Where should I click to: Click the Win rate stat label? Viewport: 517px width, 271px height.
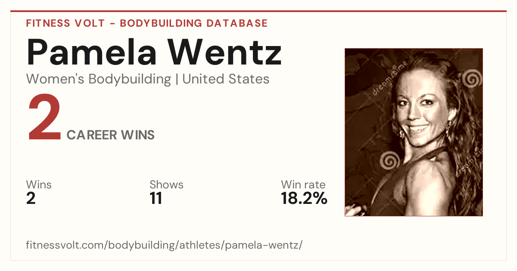point(303,185)
